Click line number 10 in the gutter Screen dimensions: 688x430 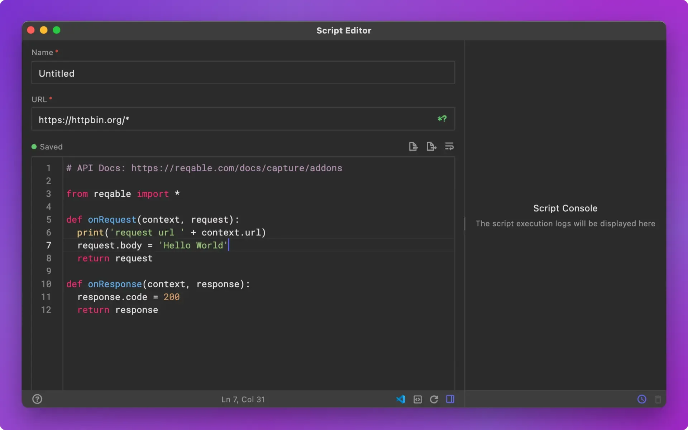(x=46, y=284)
